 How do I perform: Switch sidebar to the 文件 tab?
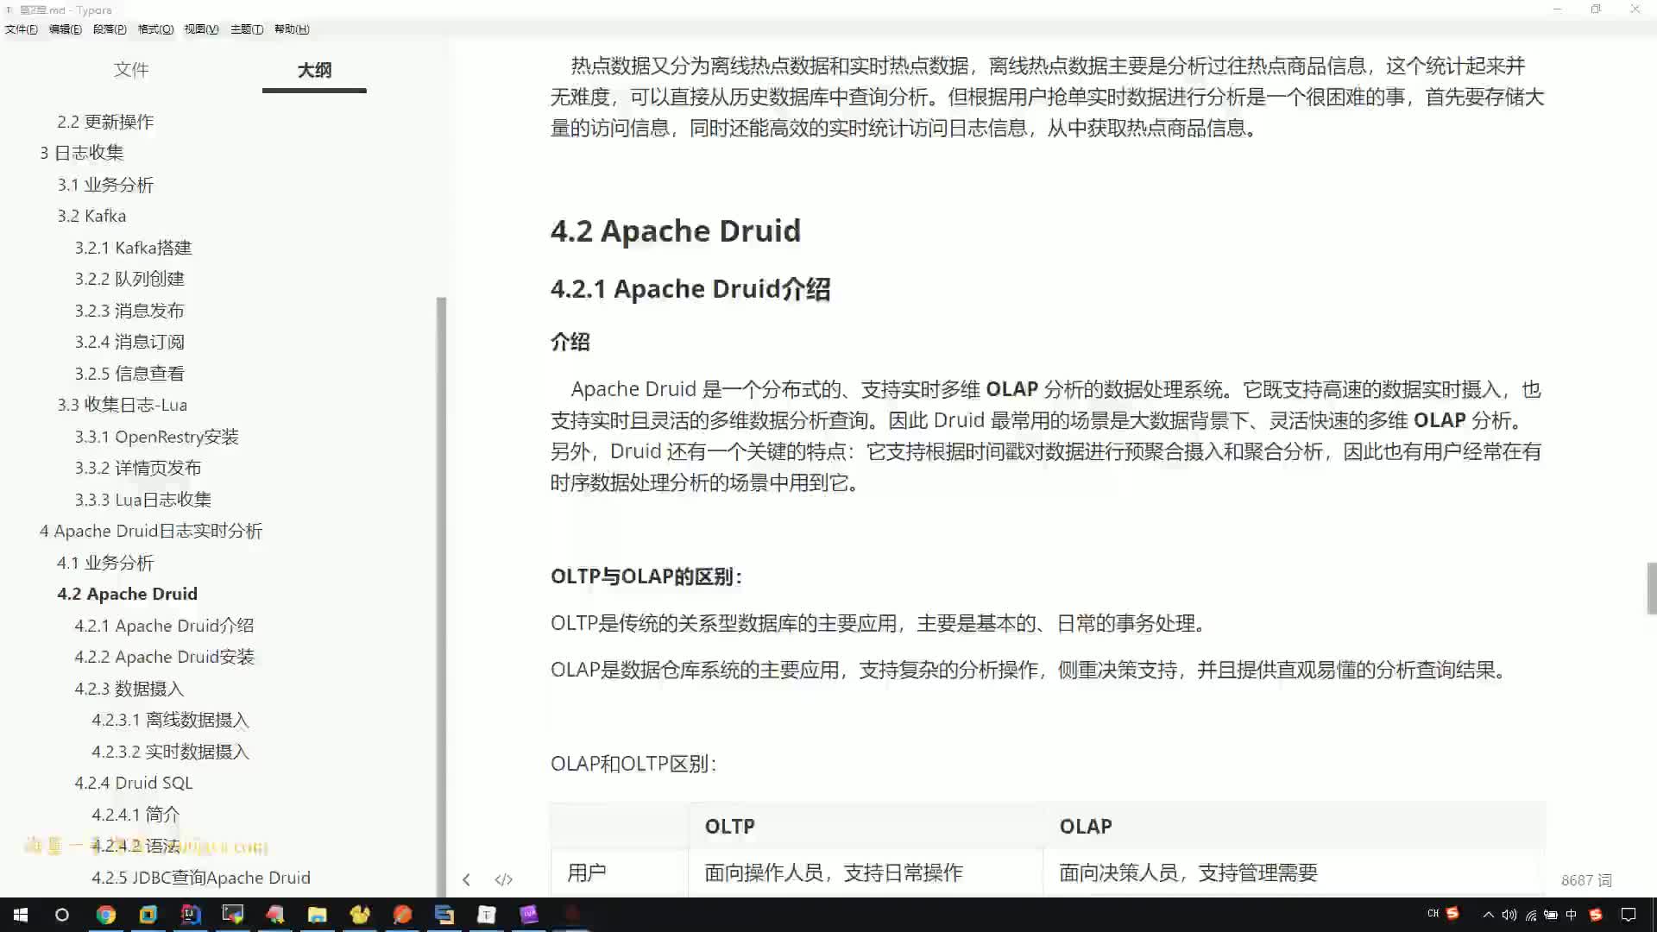click(131, 69)
